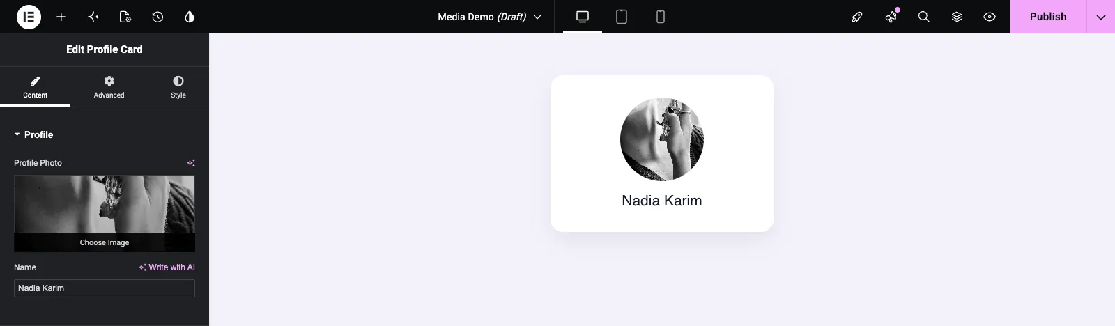Toggle the theme droplet icon
1115x326 pixels.
pos(190,17)
